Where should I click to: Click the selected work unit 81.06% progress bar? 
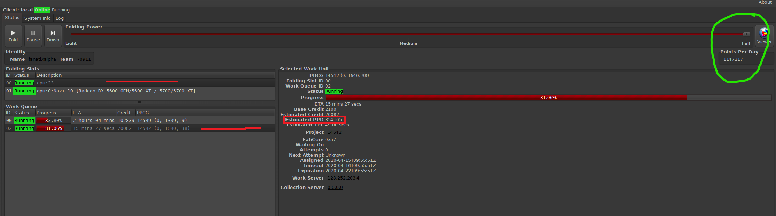(x=548, y=98)
